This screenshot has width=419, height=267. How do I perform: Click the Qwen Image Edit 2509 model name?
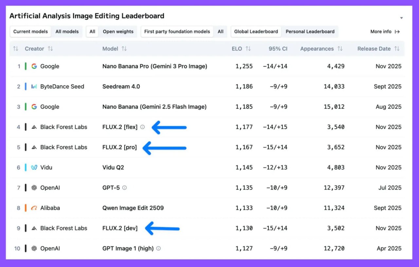tap(133, 208)
